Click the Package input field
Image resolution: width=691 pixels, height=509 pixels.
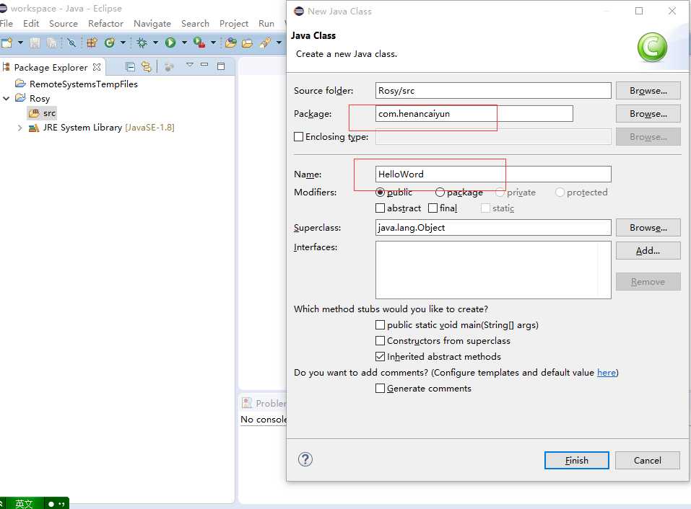click(x=474, y=113)
